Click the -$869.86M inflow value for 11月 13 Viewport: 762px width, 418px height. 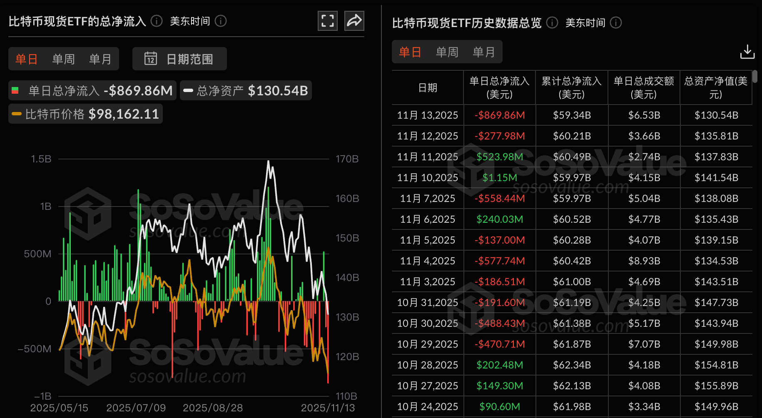click(x=499, y=115)
